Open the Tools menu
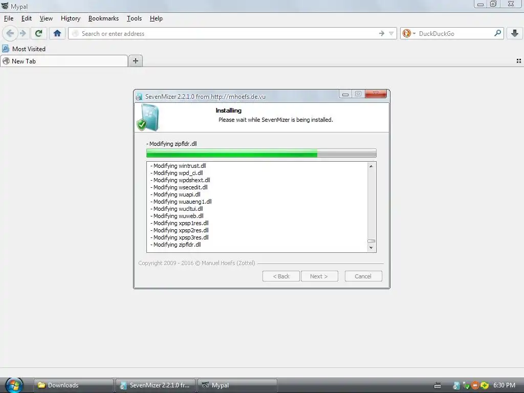Viewport: 524px width, 393px height. pyautogui.click(x=135, y=18)
